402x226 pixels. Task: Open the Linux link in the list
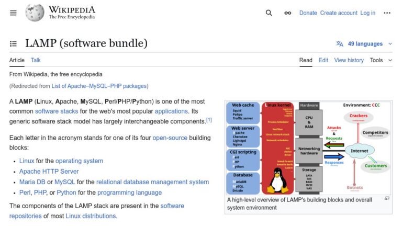click(27, 161)
